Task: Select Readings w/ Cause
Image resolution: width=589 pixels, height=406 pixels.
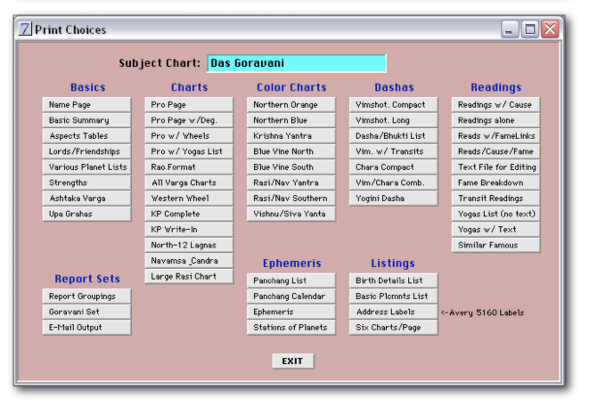Action: 495,105
